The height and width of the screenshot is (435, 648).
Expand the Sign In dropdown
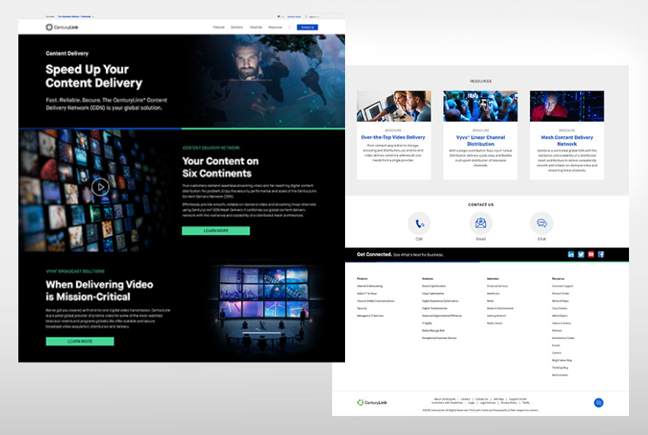tap(312, 16)
